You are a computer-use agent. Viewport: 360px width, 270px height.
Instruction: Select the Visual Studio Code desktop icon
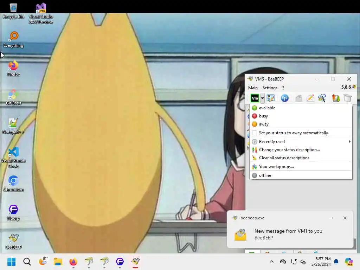[x=13, y=157]
